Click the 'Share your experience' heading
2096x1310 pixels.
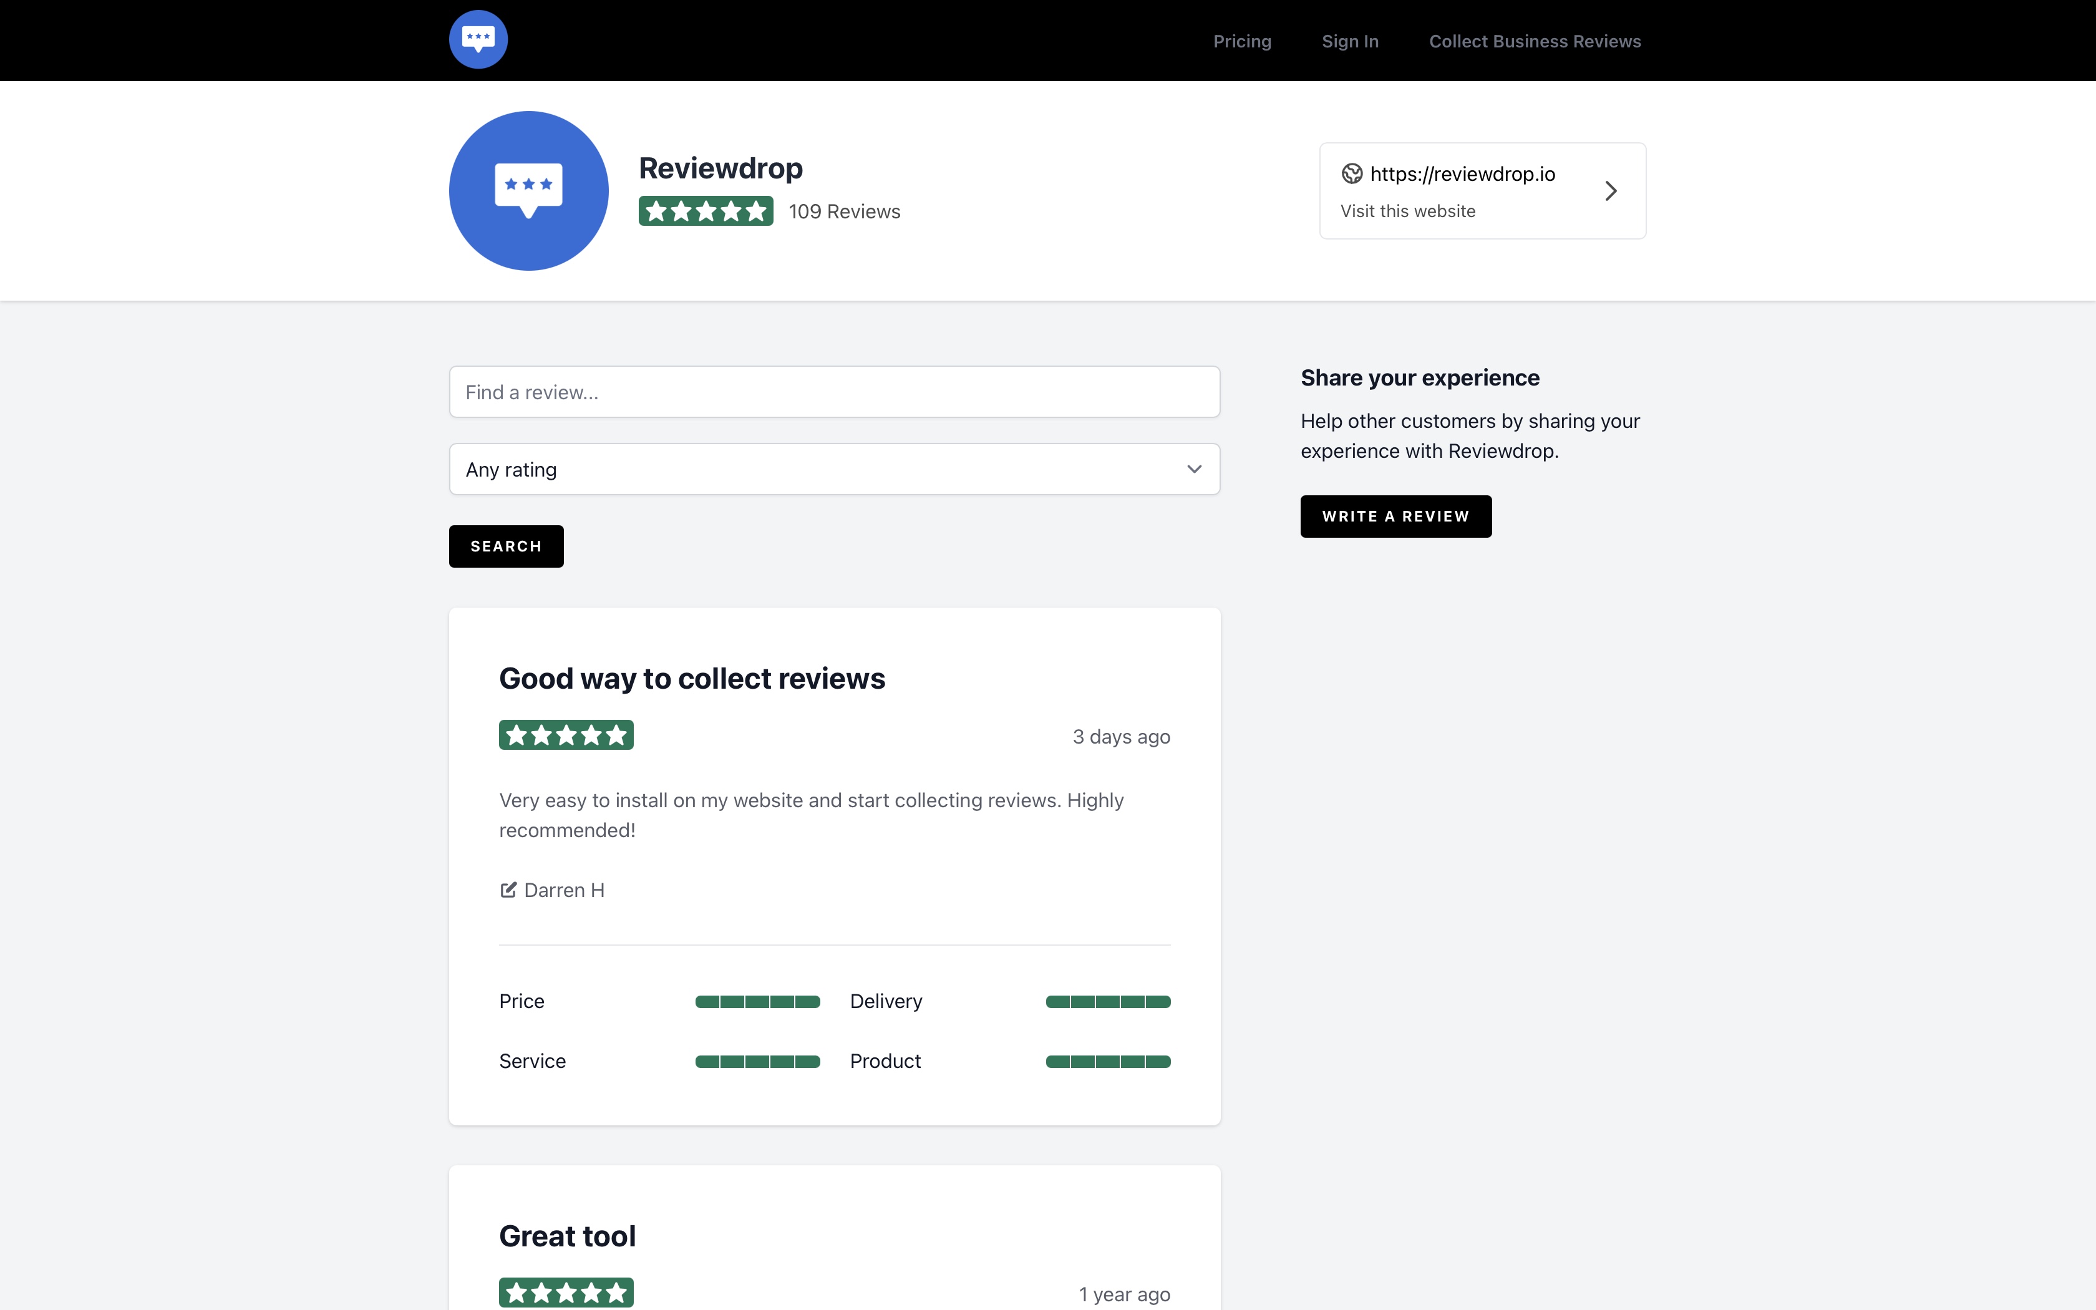(1420, 378)
